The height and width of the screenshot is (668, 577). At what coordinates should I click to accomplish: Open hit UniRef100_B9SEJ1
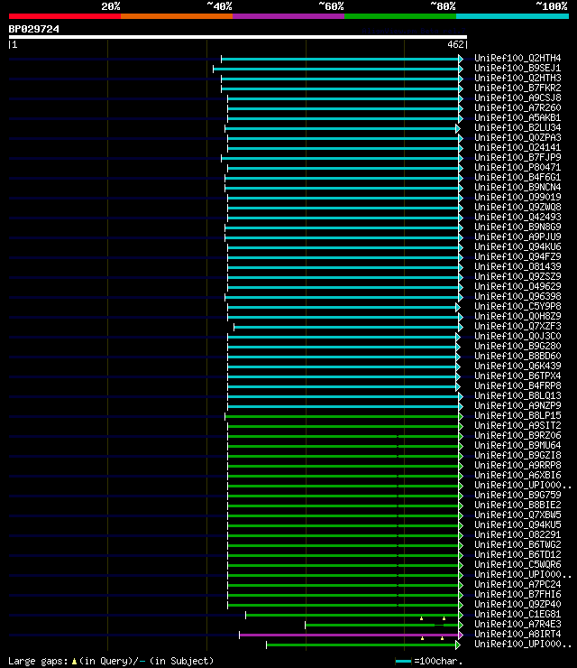coord(517,69)
